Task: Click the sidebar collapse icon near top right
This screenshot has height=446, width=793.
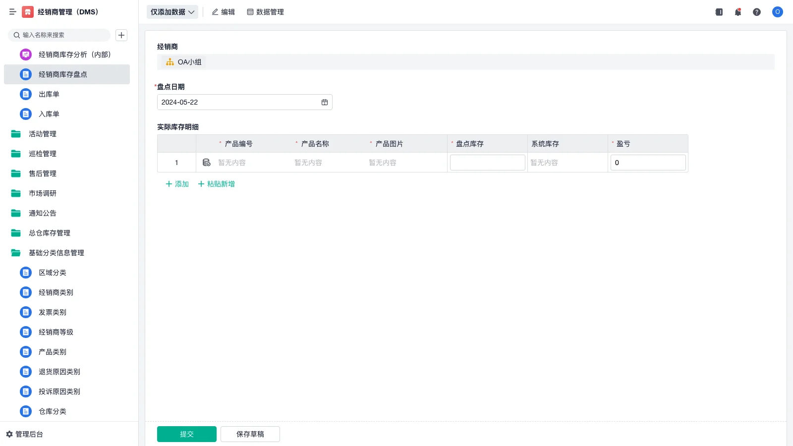Action: coord(718,12)
